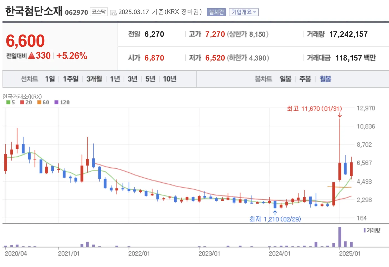Switch to 일봉 daily candle chart

click(286, 79)
